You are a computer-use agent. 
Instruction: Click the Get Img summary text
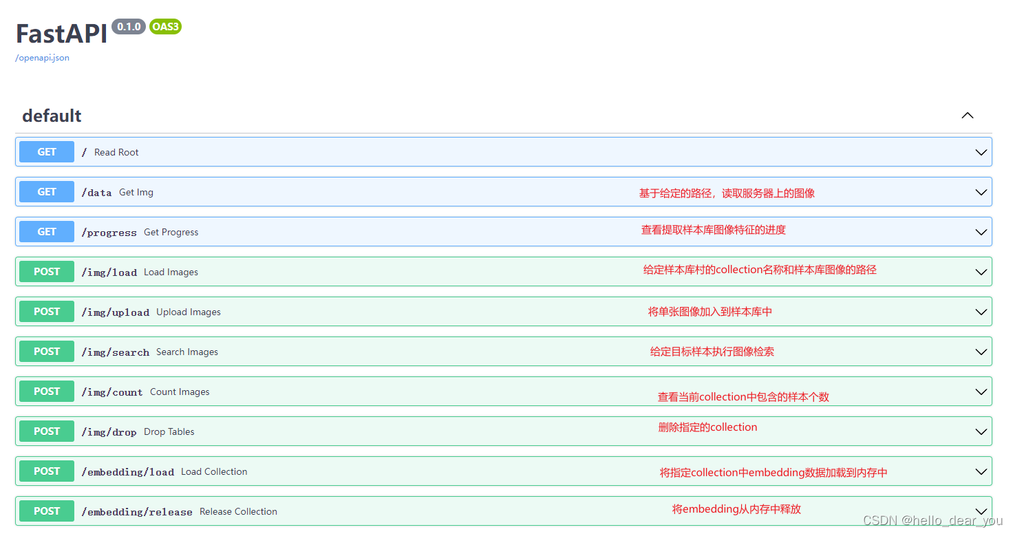coord(136,192)
